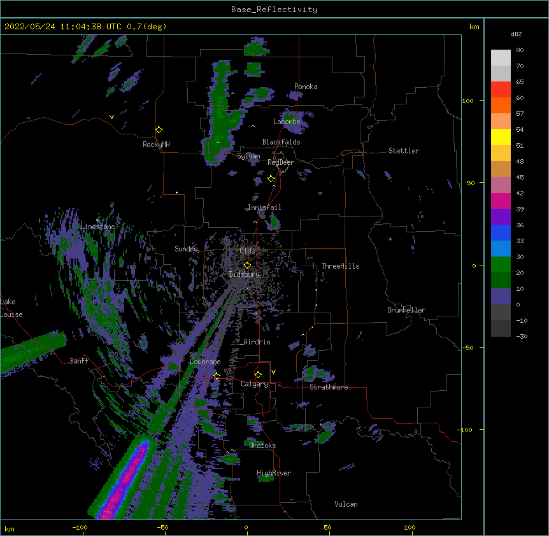Select the light gray 70-80 dBZ legend swatch
This screenshot has height=536, width=549.
[x=501, y=58]
